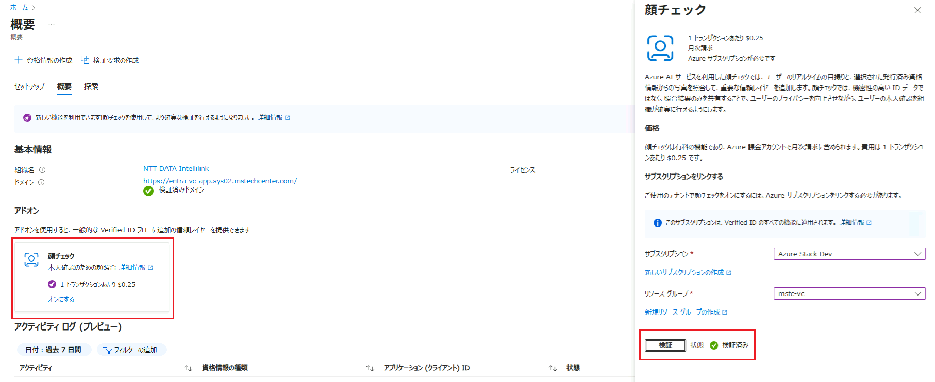Click the info icon next to 組織名
Viewport: 935px width, 382px height.
tap(42, 170)
